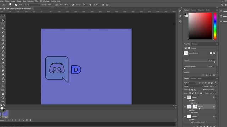Open the Flux value dropdown arrow
This screenshot has height=127, width=227.
pos(70,5)
